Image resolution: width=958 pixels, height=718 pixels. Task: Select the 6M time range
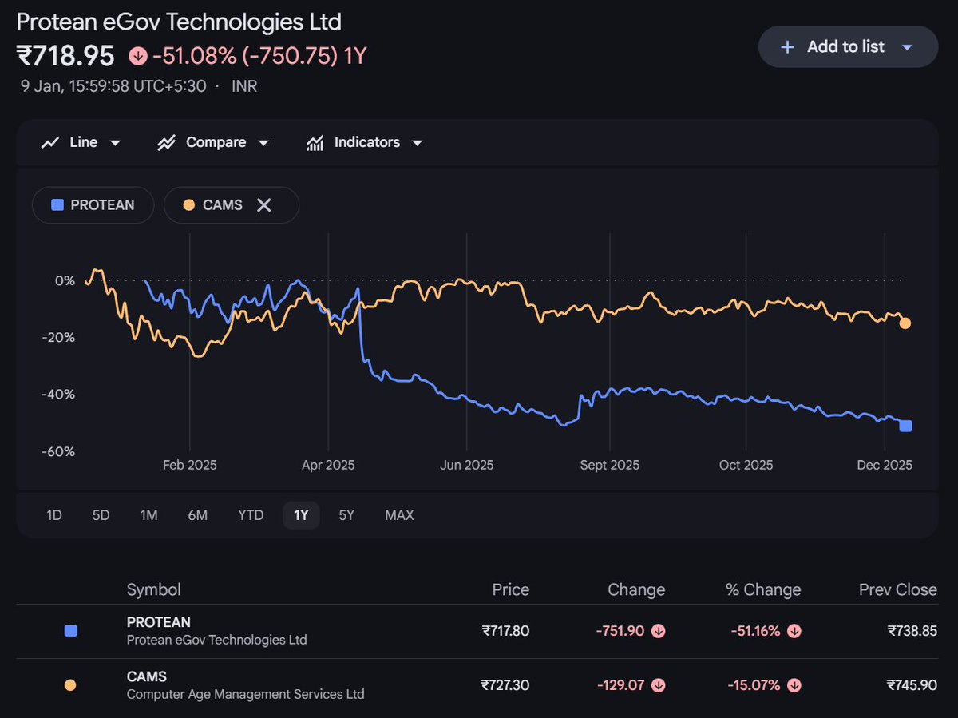tap(197, 515)
